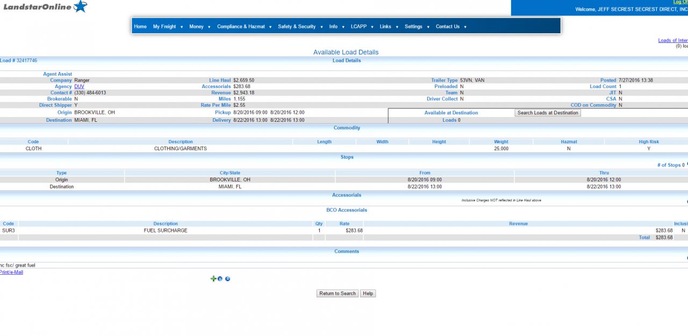The image size is (688, 336).
Task: Go to the Home menu item
Action: tap(140, 26)
